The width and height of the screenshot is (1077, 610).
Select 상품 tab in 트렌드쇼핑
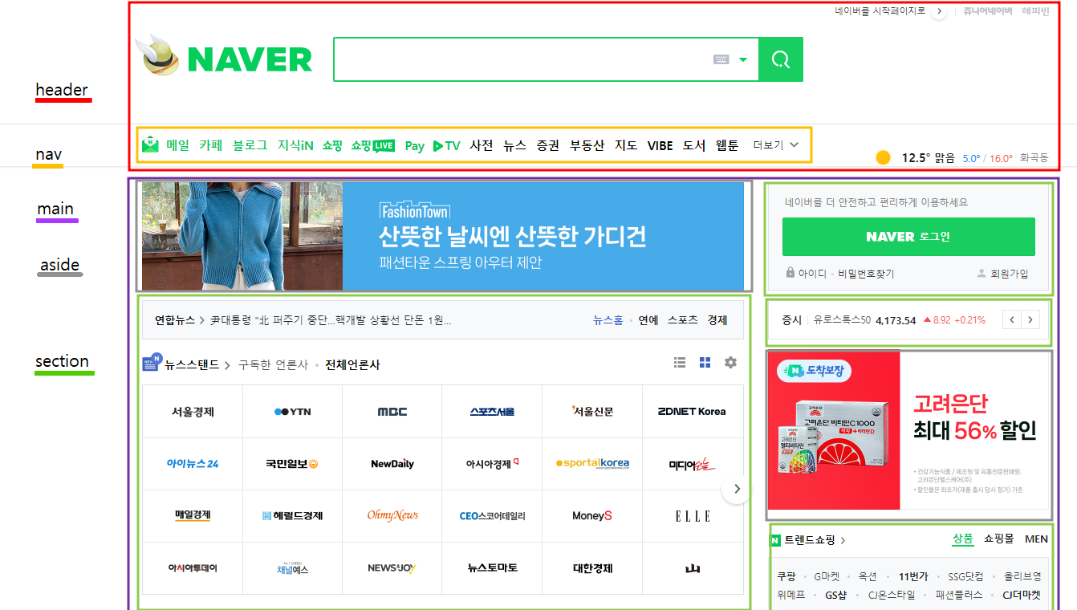pos(963,539)
